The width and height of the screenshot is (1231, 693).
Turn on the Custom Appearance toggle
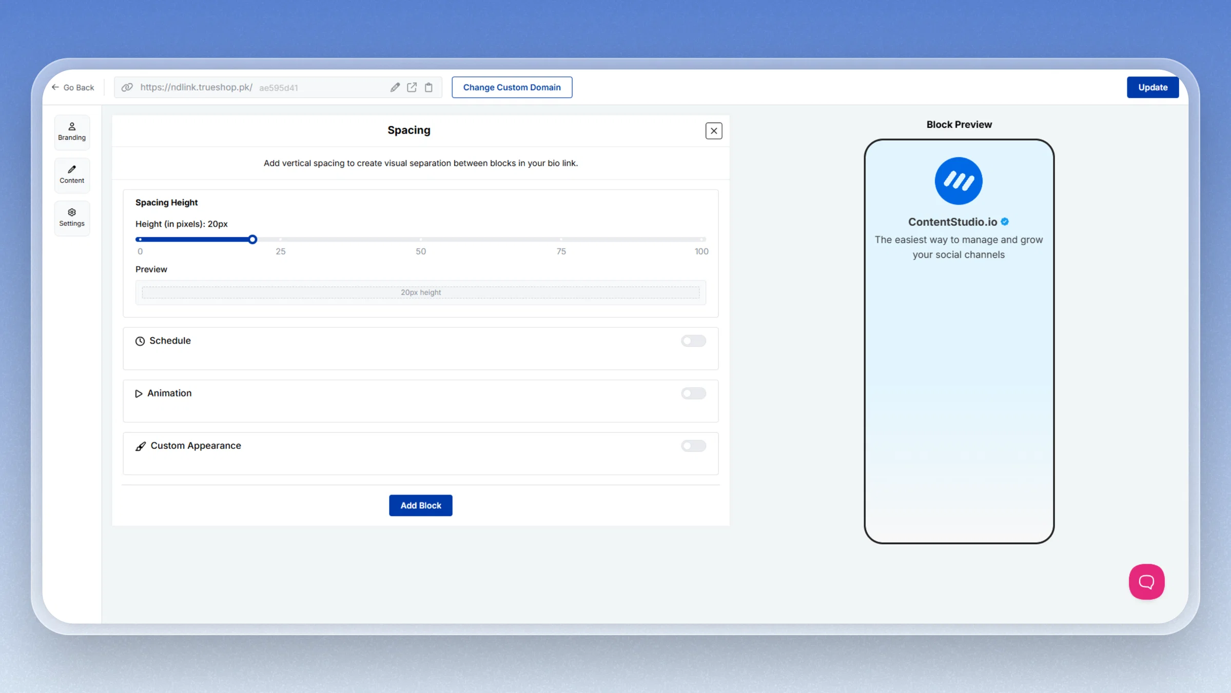[x=693, y=446]
